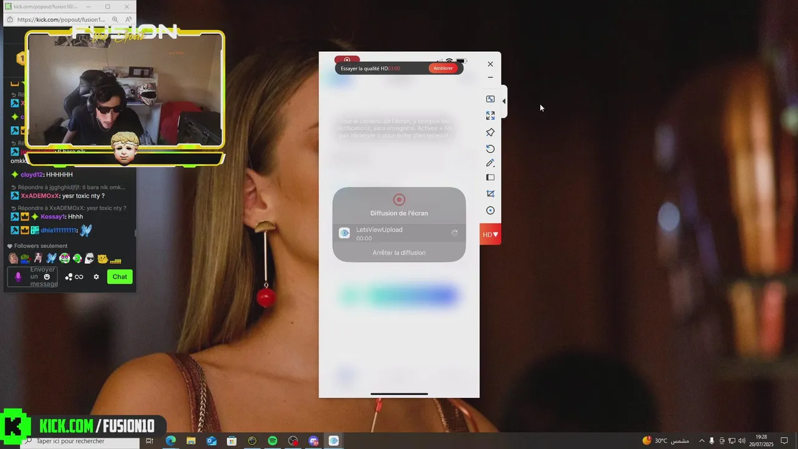Click Arrêter la diffusion
The width and height of the screenshot is (798, 449).
point(399,253)
